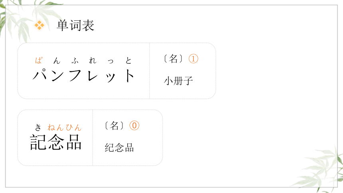Click the small っ furigana character
Image resolution: width=343 pixels, height=193 pixels.
[111, 61]
